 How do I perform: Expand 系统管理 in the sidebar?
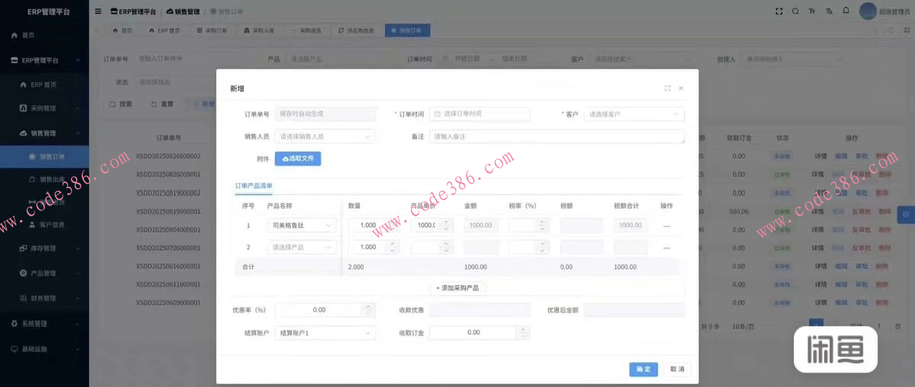(x=44, y=324)
